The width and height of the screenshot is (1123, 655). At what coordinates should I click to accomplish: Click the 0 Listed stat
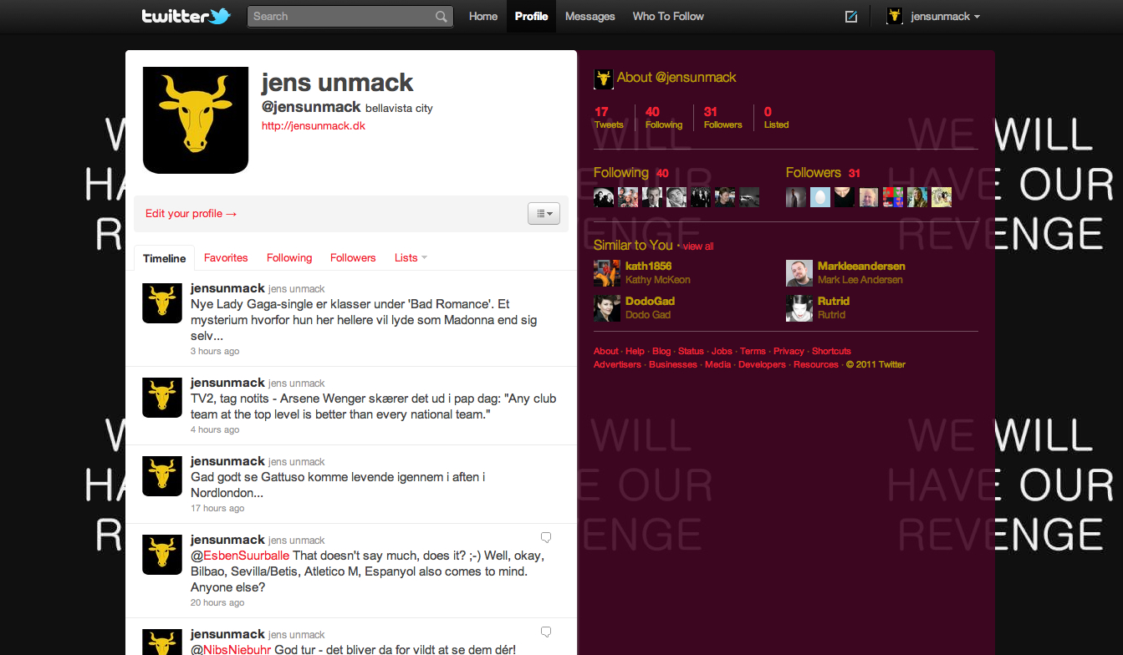pos(776,118)
